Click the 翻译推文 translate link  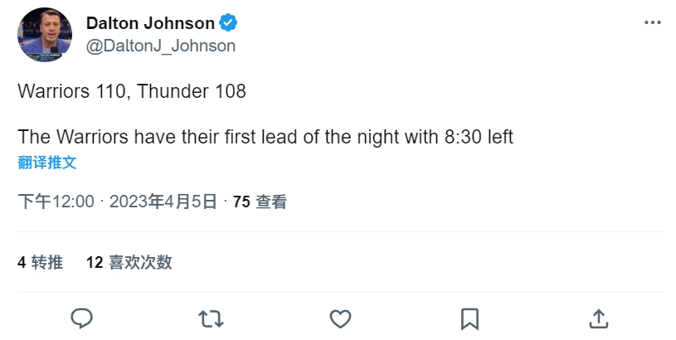pyautogui.click(x=47, y=163)
